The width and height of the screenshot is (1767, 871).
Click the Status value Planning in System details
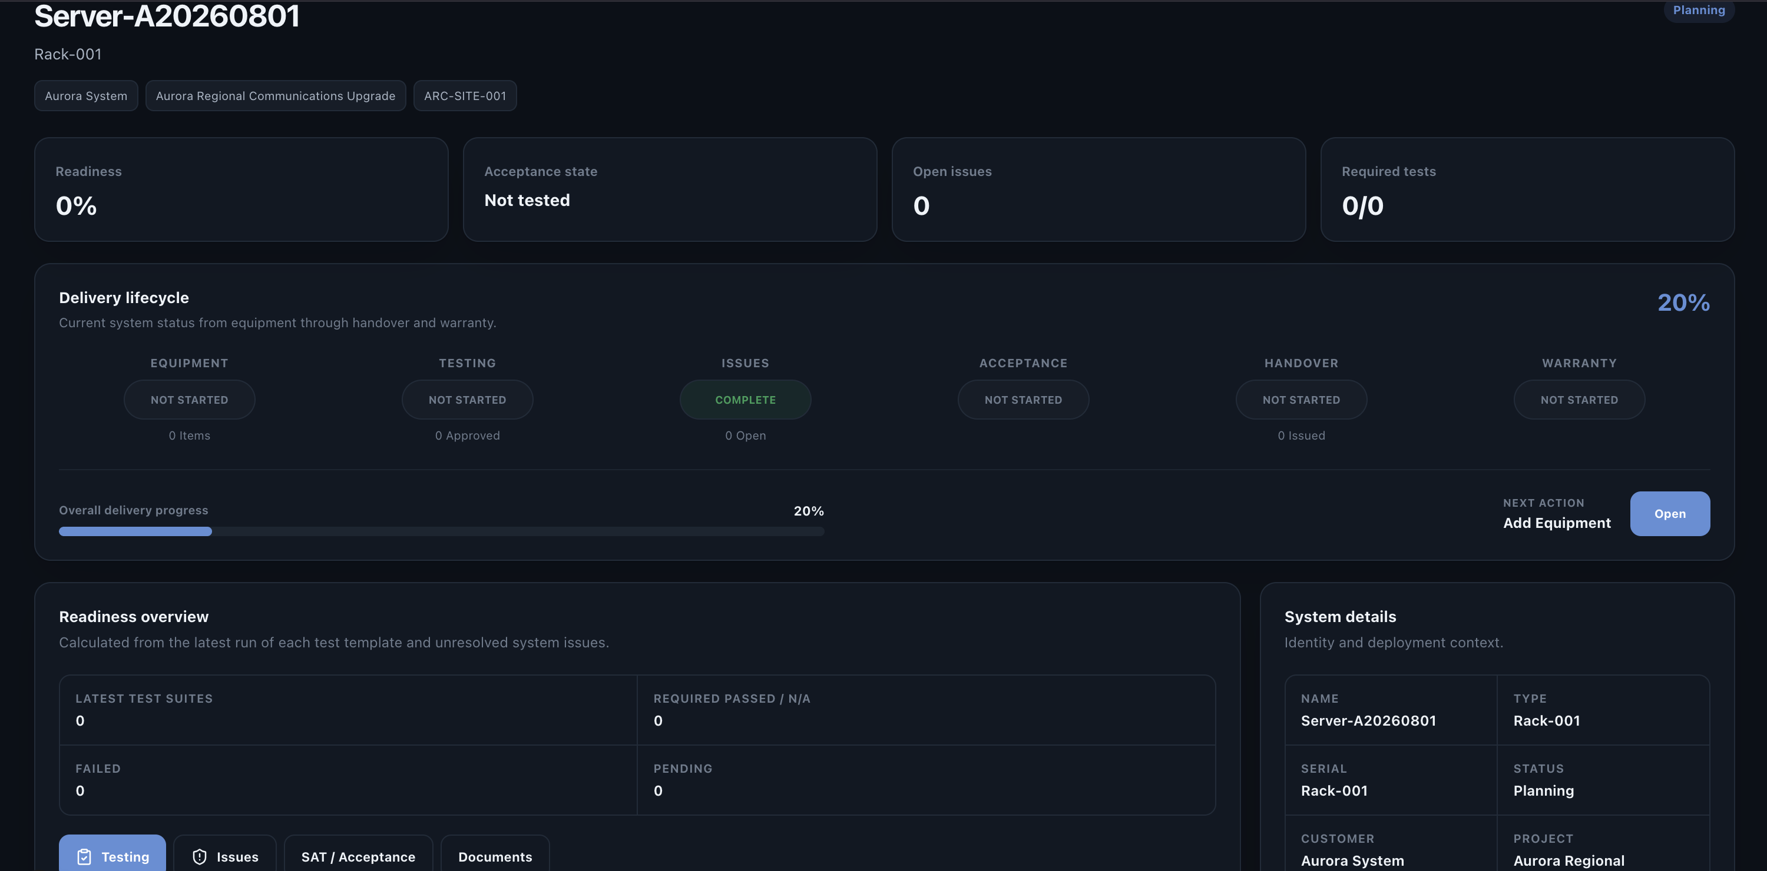coord(1543,790)
